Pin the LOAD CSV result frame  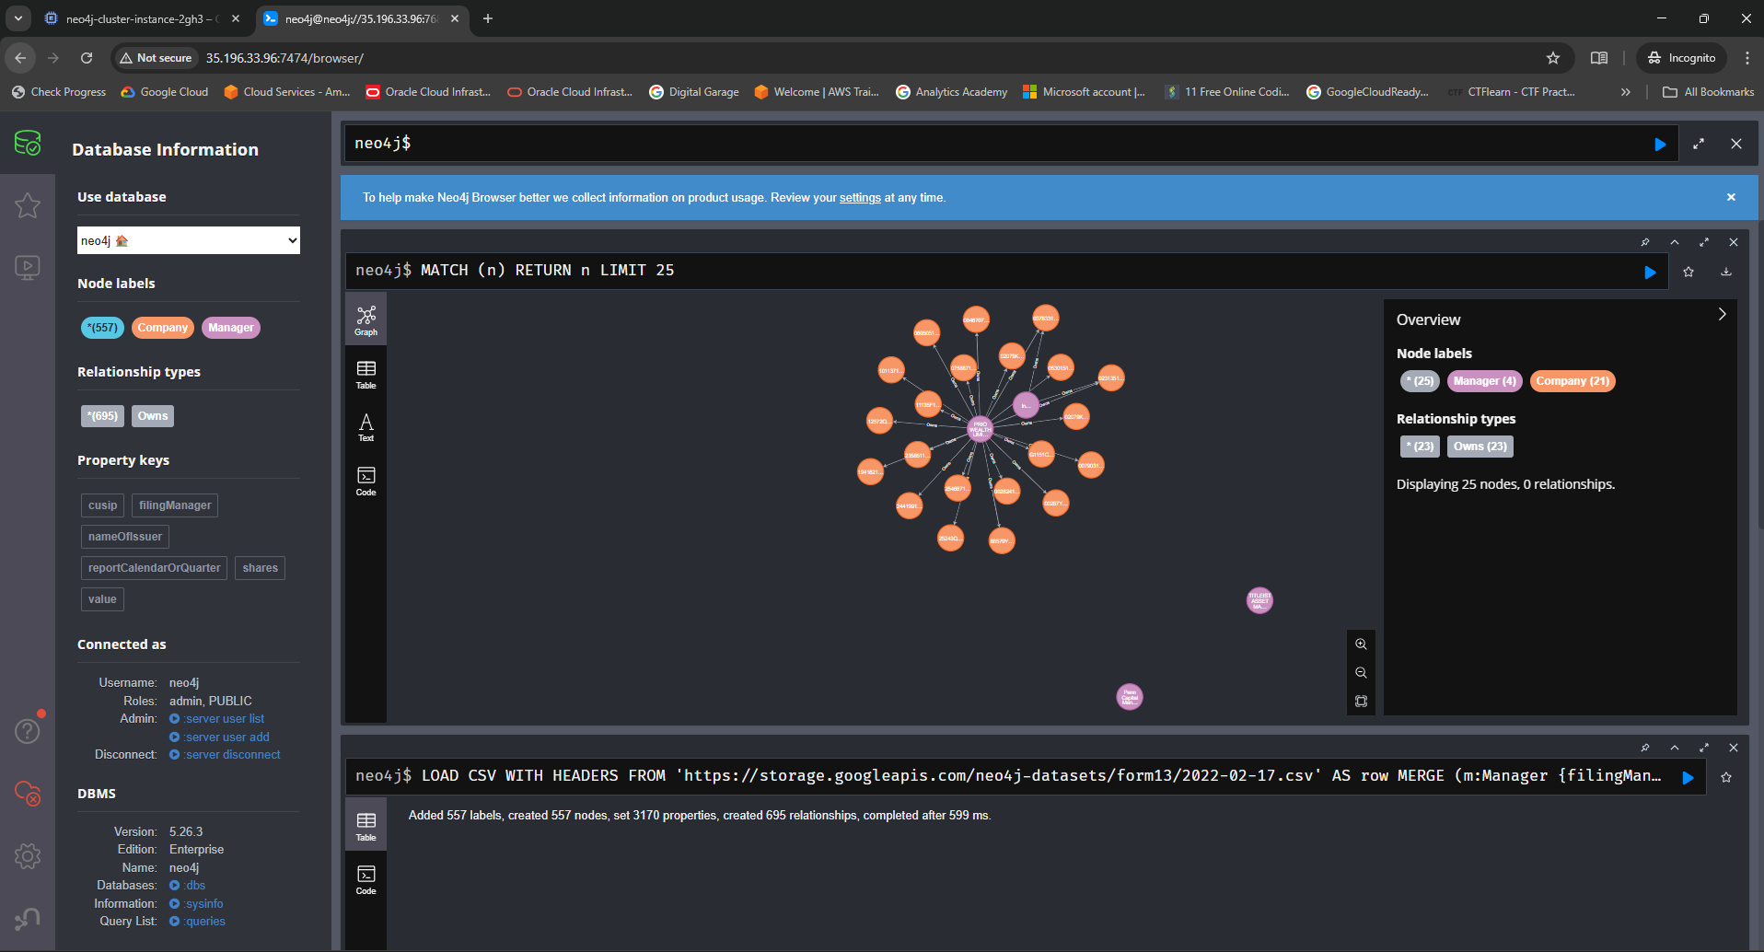(x=1645, y=748)
